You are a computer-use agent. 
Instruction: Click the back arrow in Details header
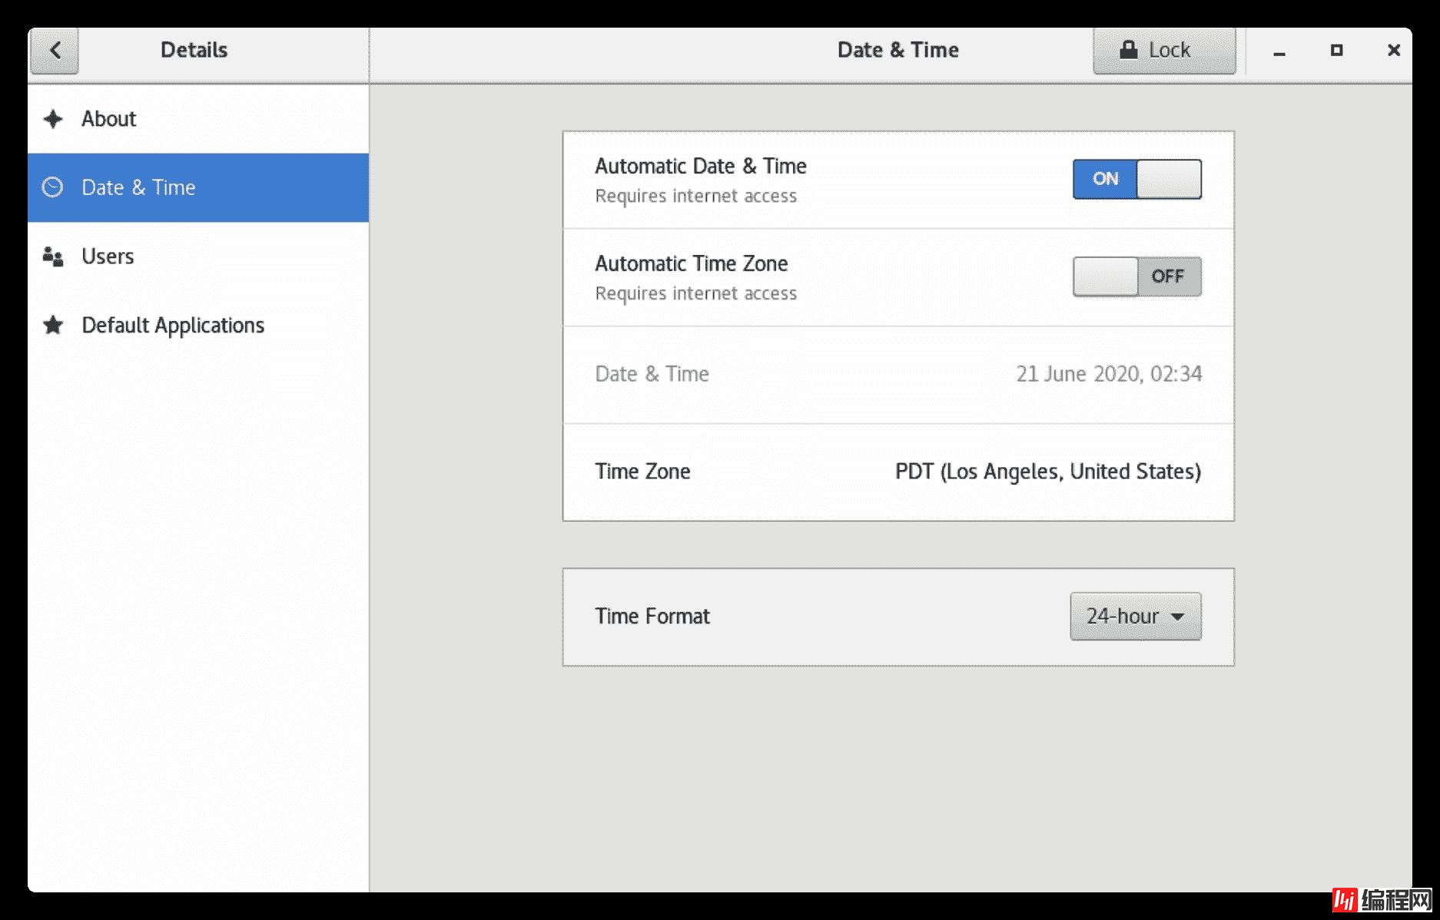55,51
